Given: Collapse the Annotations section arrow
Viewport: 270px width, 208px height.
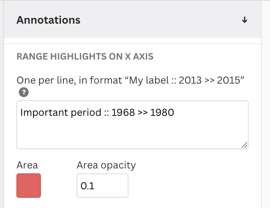Looking at the screenshot, I should coord(245,20).
